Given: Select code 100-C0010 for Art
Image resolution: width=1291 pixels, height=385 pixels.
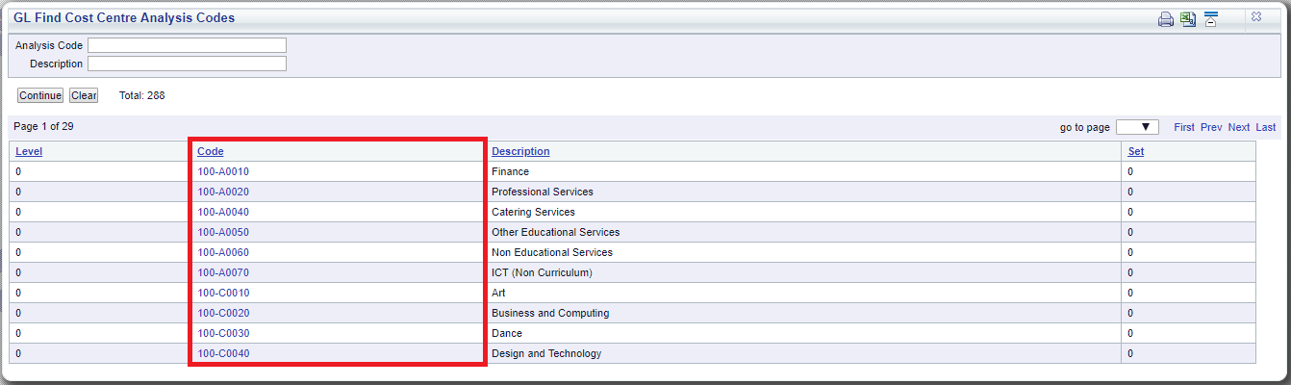Looking at the screenshot, I should [223, 293].
